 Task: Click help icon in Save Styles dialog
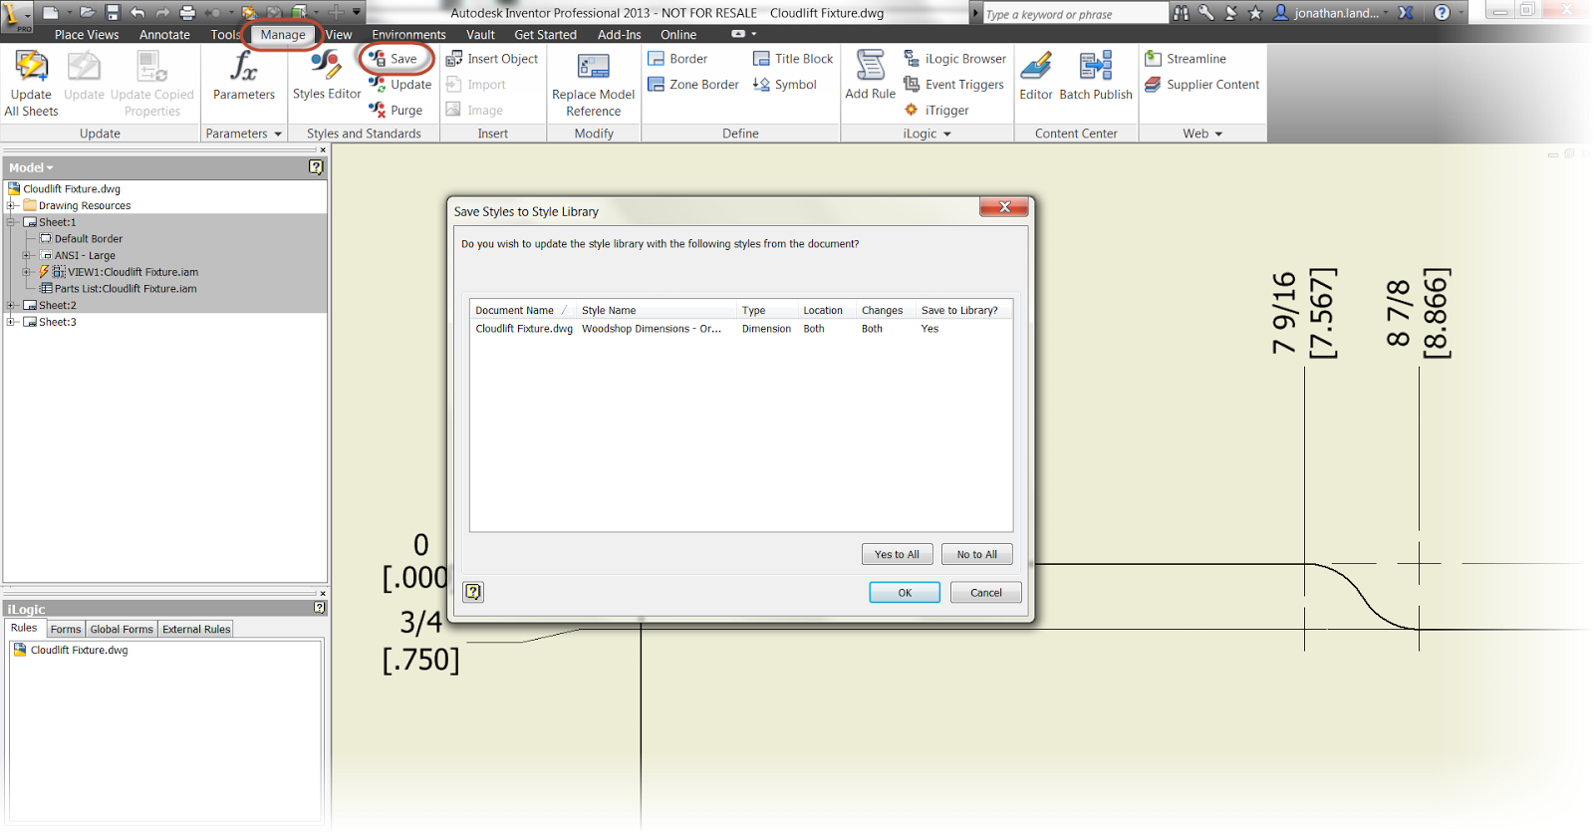pyautogui.click(x=473, y=592)
